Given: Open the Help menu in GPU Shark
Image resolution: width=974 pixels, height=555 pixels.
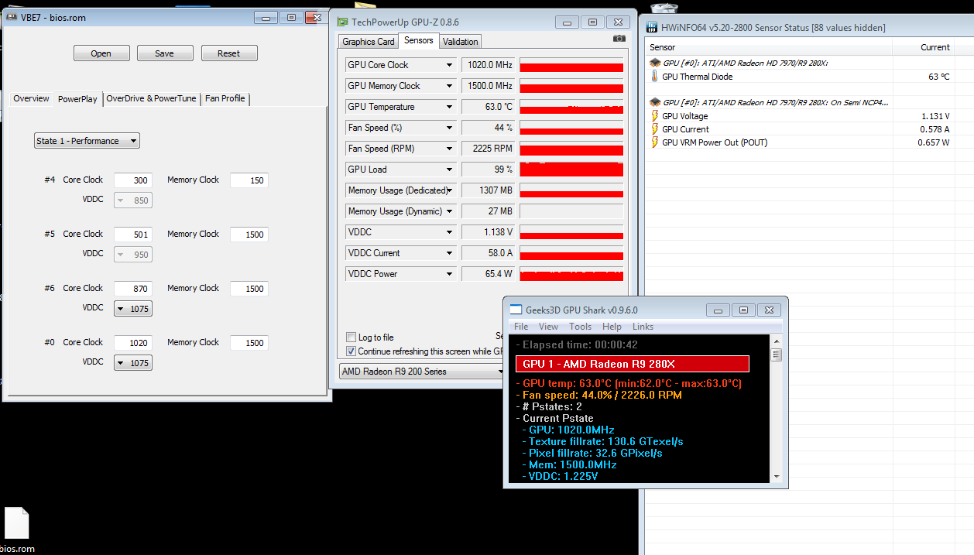Looking at the screenshot, I should pos(612,327).
